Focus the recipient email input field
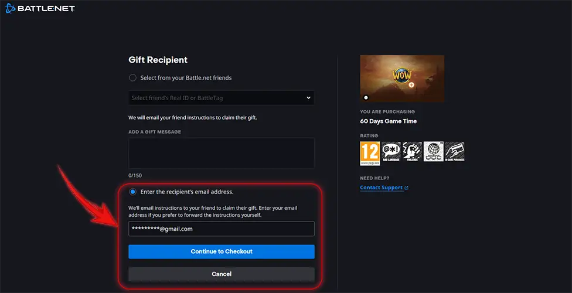Screen dimensions: 572x293 (222, 229)
